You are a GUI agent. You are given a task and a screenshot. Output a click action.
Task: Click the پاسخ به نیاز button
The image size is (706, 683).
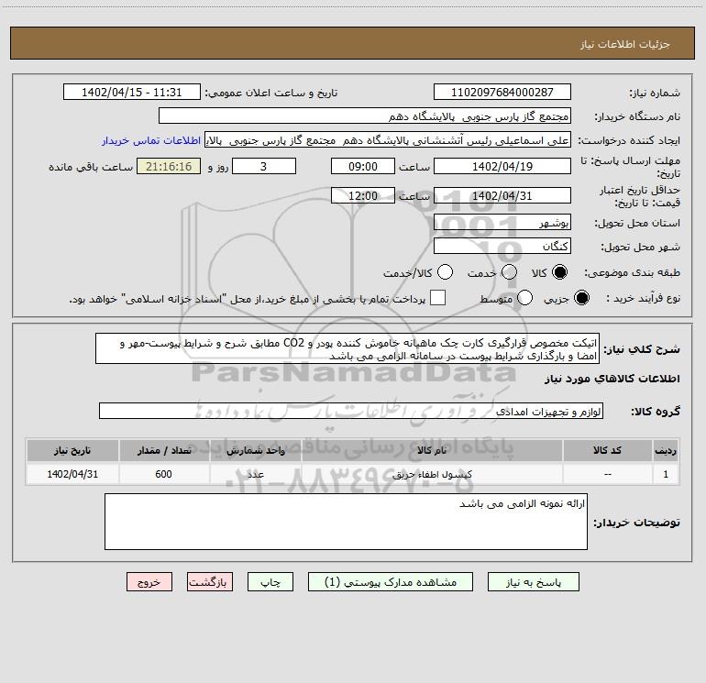(533, 582)
